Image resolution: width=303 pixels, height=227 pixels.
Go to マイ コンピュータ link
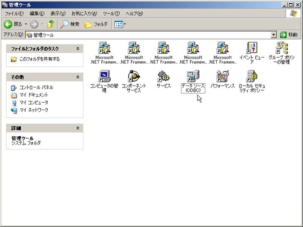[x=34, y=103]
